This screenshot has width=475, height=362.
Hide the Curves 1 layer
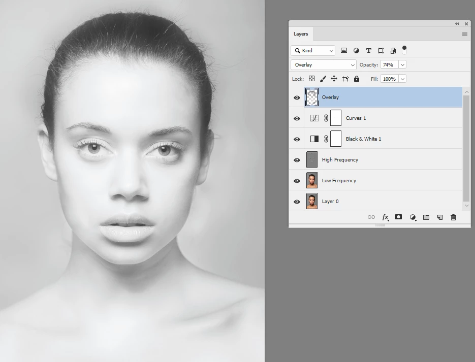[x=297, y=118]
